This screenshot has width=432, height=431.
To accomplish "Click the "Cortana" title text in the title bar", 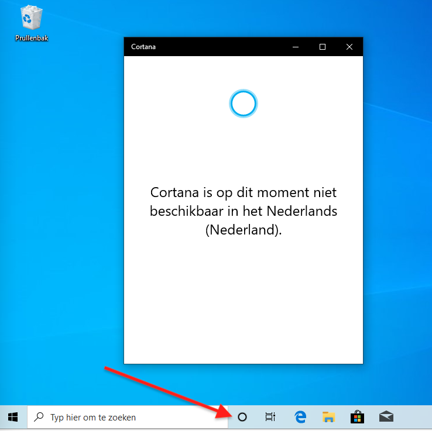I will pyautogui.click(x=143, y=47).
